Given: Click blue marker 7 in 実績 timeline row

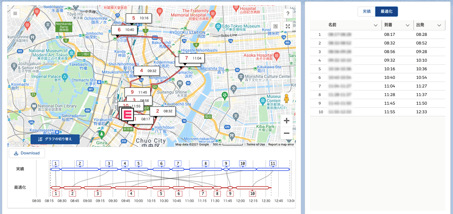Looking at the screenshot, I should (x=178, y=164).
